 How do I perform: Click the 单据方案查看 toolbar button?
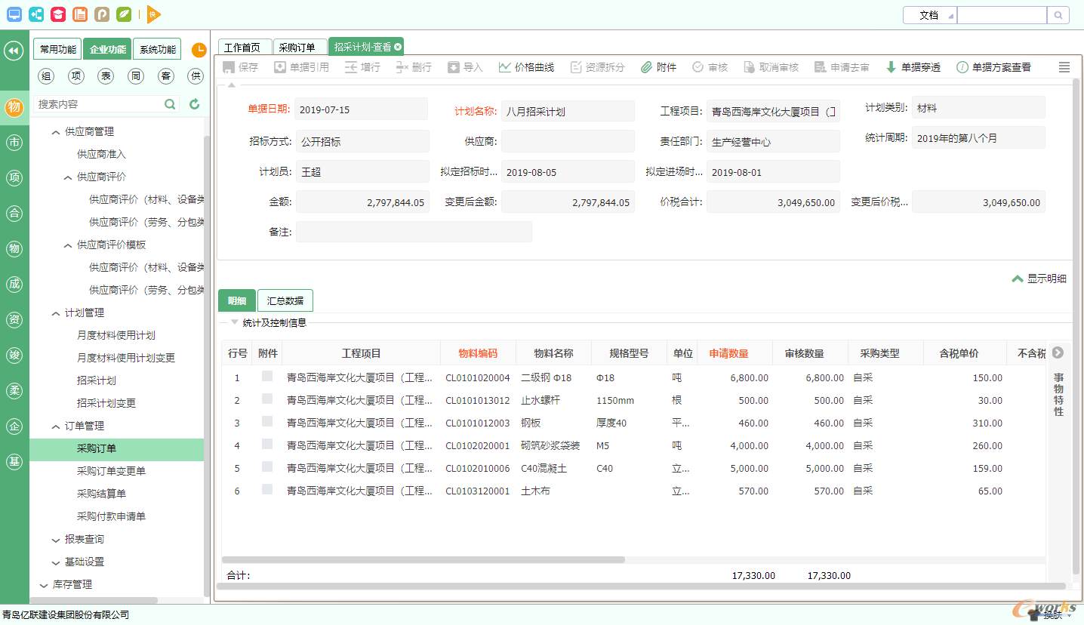point(993,67)
